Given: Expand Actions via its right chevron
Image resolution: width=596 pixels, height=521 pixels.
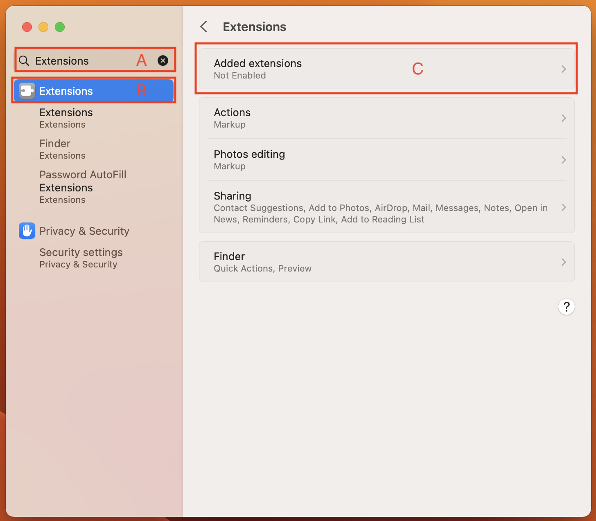Looking at the screenshot, I should pos(564,118).
